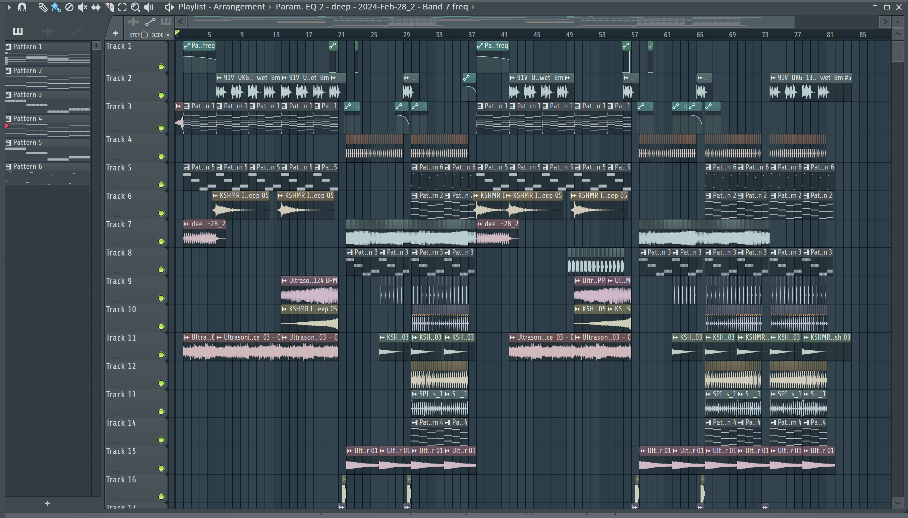Show automation clips in picker panel
Viewport: 908px width, 518px height.
click(x=77, y=31)
